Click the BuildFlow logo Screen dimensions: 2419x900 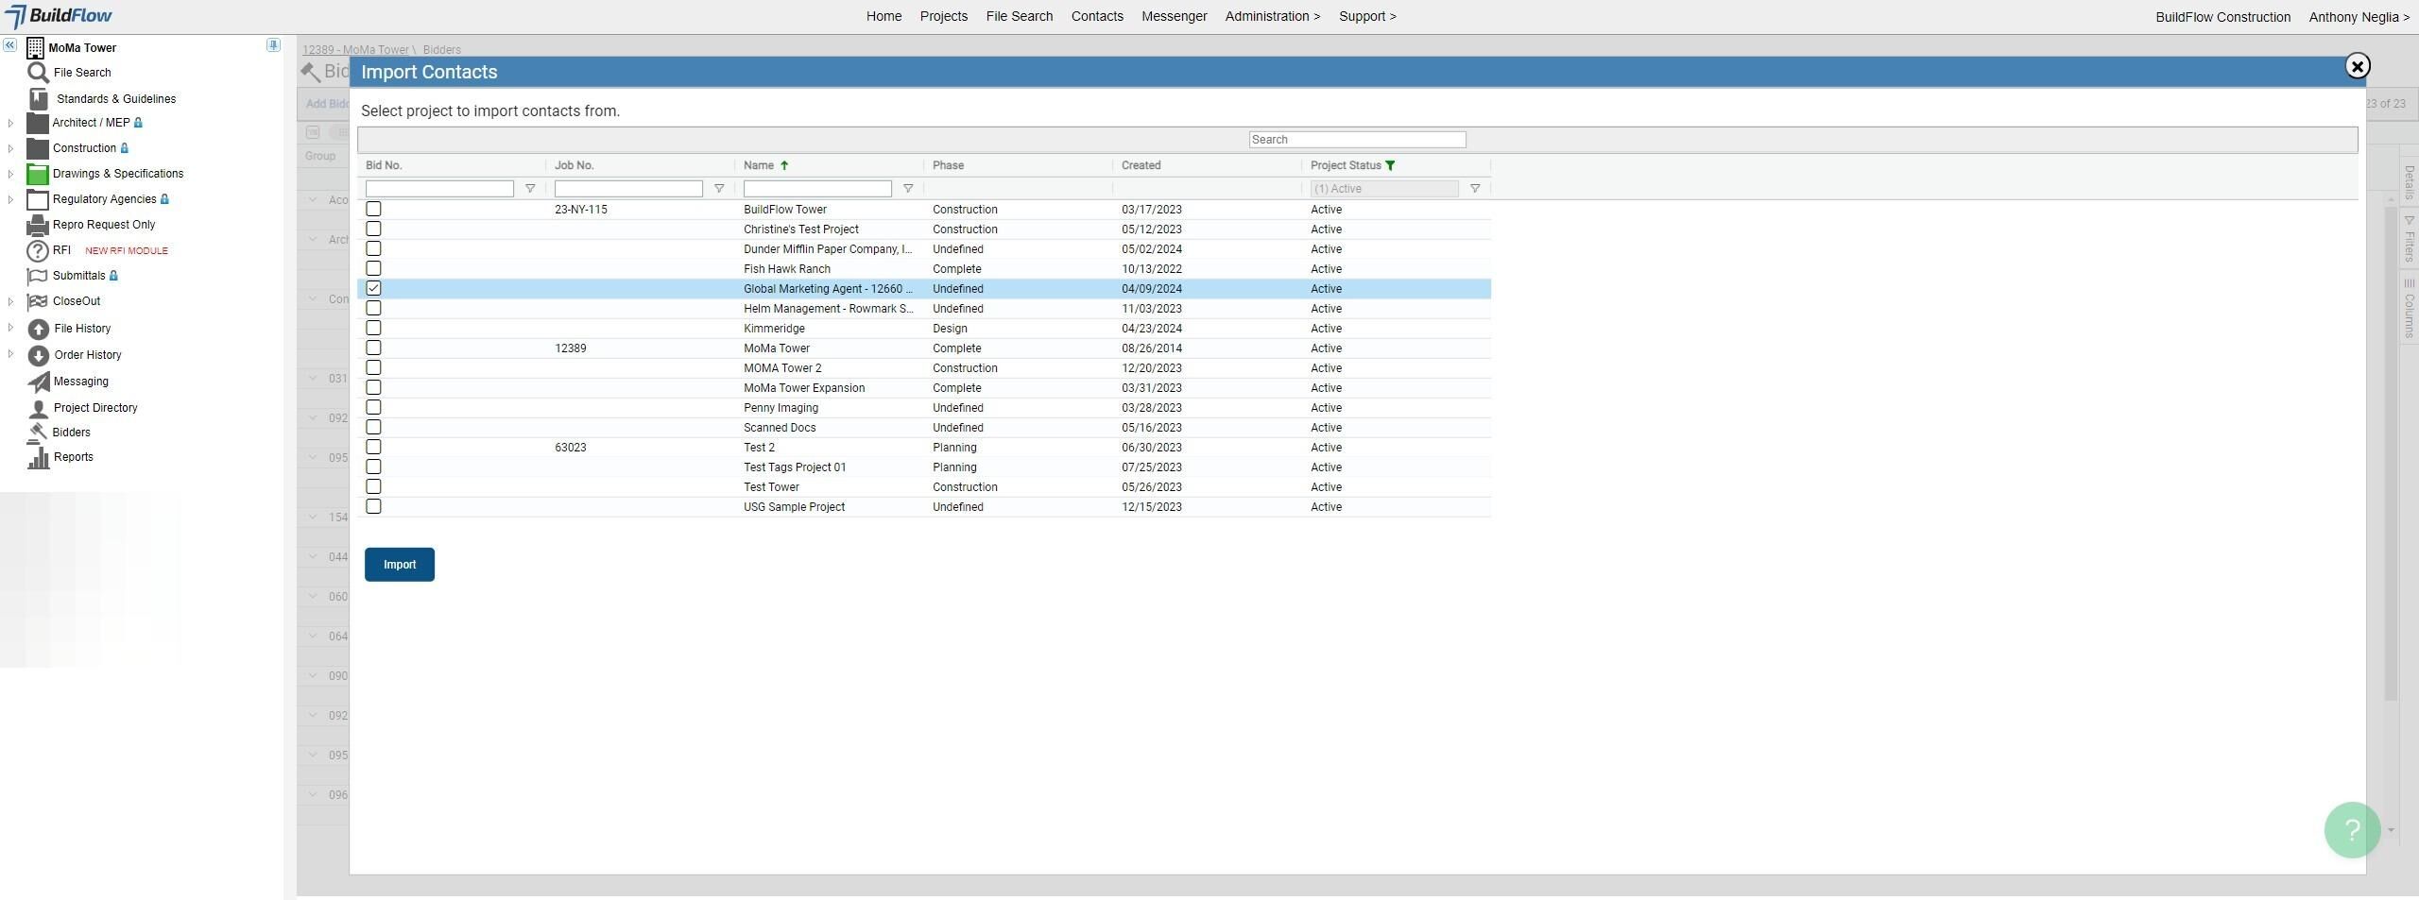coord(59,16)
